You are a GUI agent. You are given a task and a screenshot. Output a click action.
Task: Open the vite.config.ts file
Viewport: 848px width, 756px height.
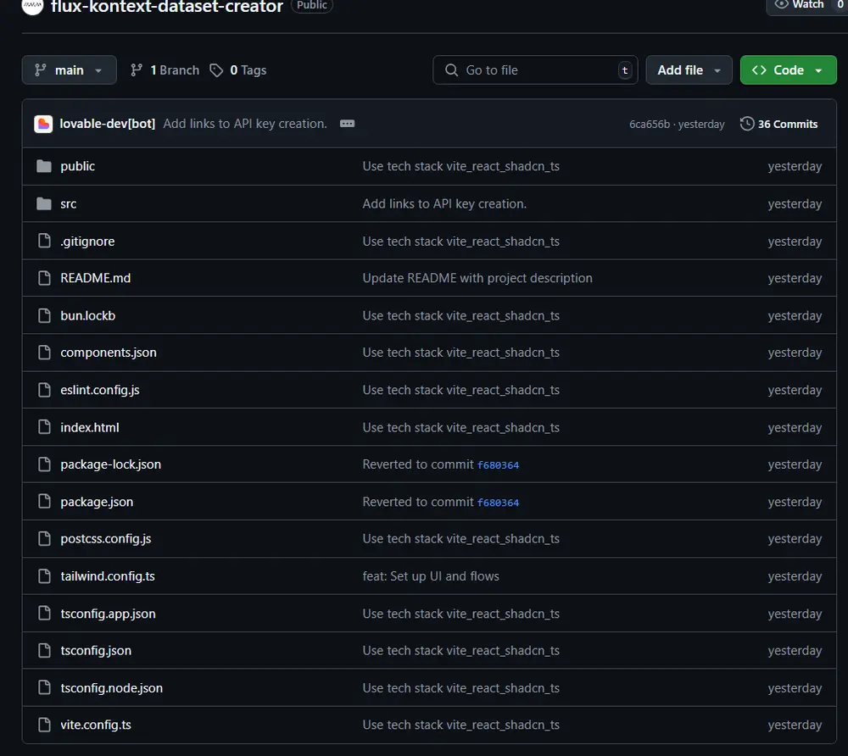pyautogui.click(x=96, y=725)
